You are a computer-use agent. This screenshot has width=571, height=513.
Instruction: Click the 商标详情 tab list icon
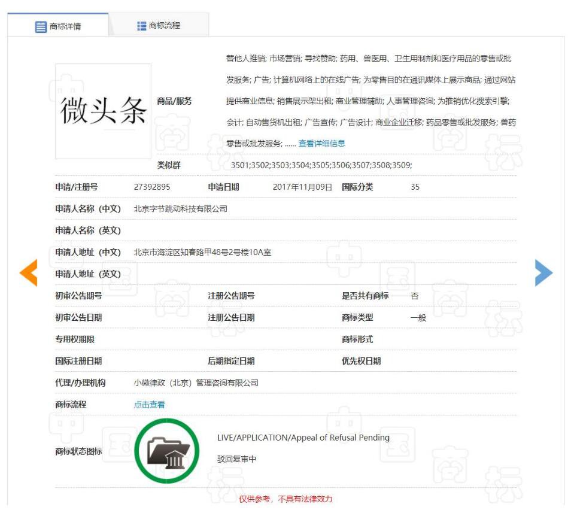pos(41,26)
